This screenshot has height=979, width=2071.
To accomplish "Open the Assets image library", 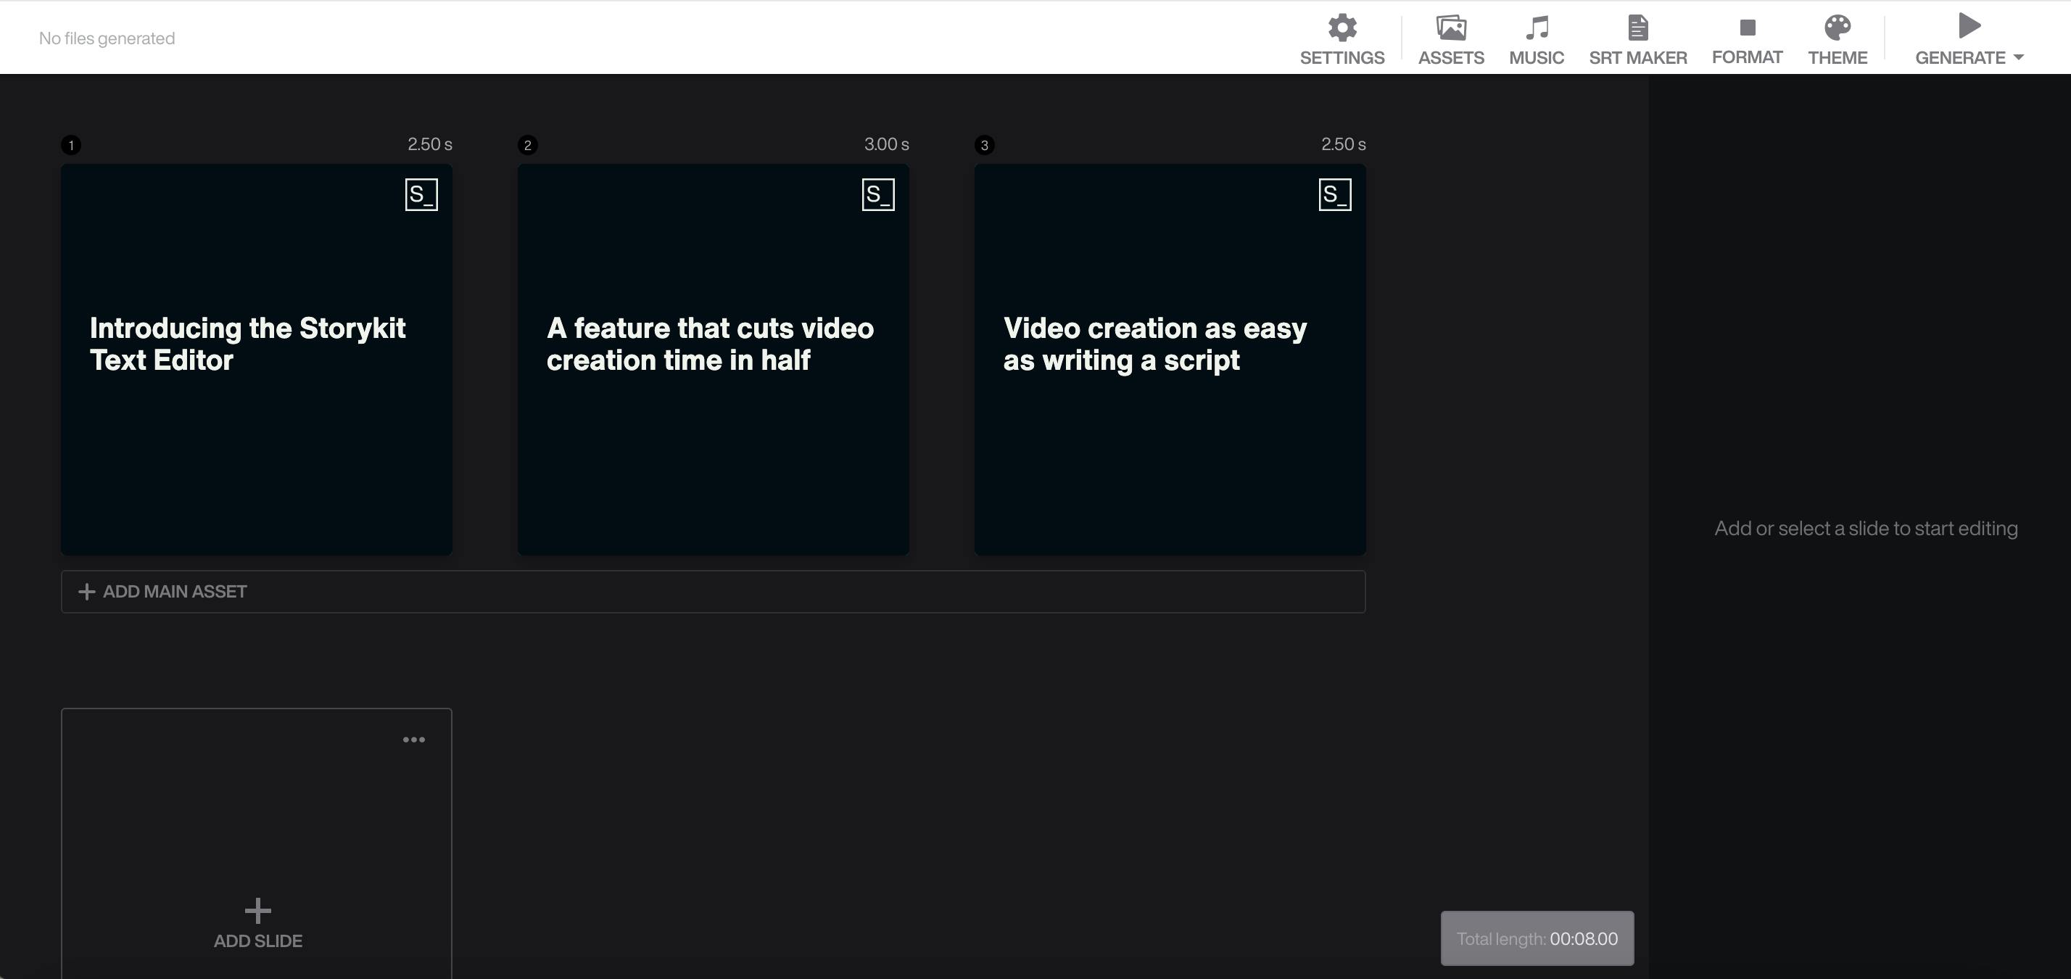I will 1450,28.
